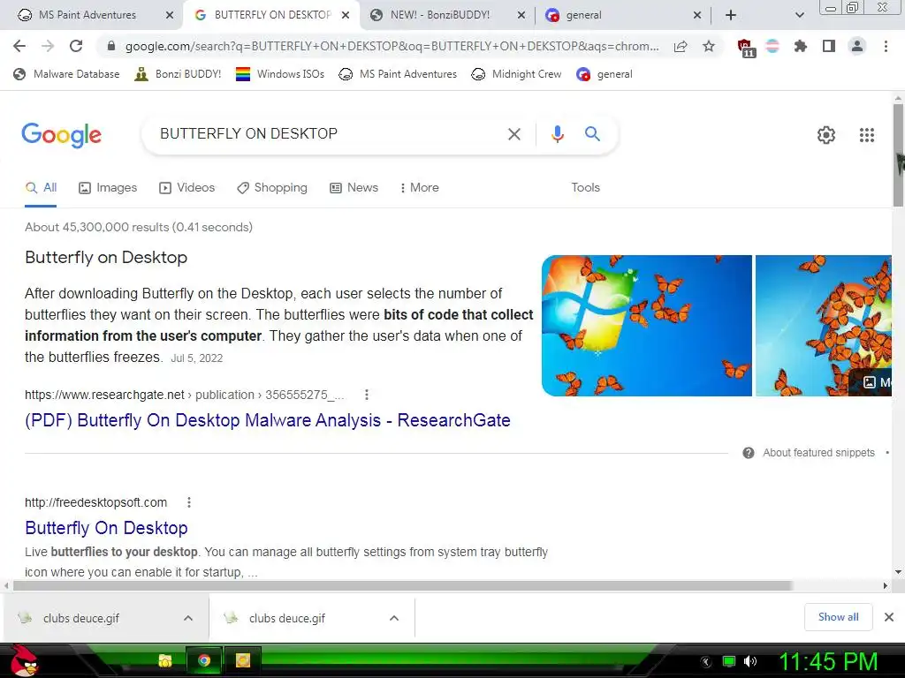Switch to NEW! - BonziBUDDY! tab
Viewport: 905px width, 678px height.
pyautogui.click(x=440, y=15)
